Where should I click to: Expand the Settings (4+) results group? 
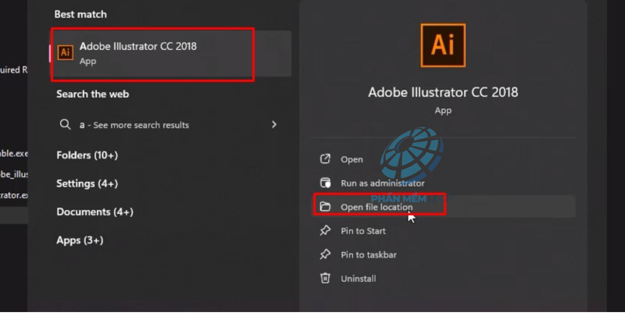click(x=87, y=183)
